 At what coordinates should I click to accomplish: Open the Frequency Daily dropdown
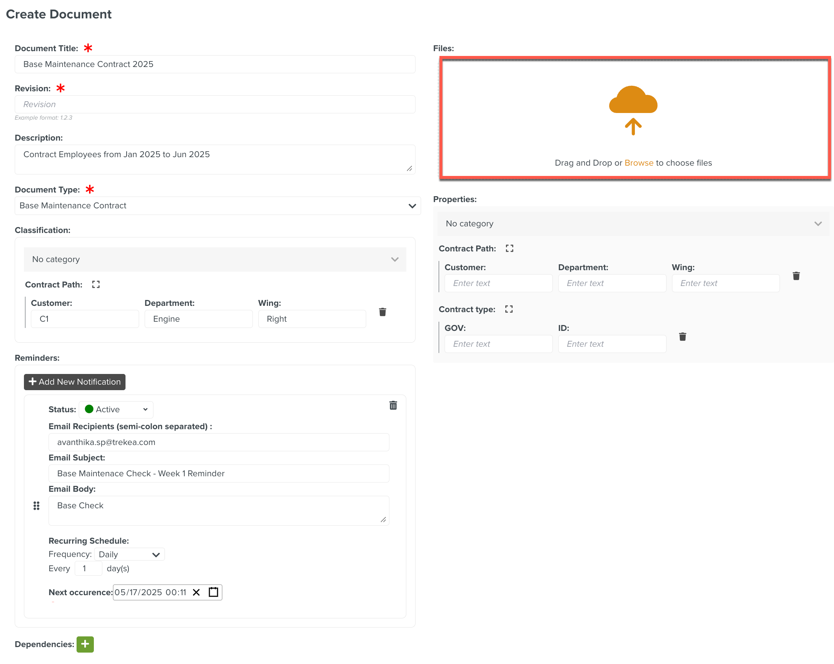pos(129,554)
